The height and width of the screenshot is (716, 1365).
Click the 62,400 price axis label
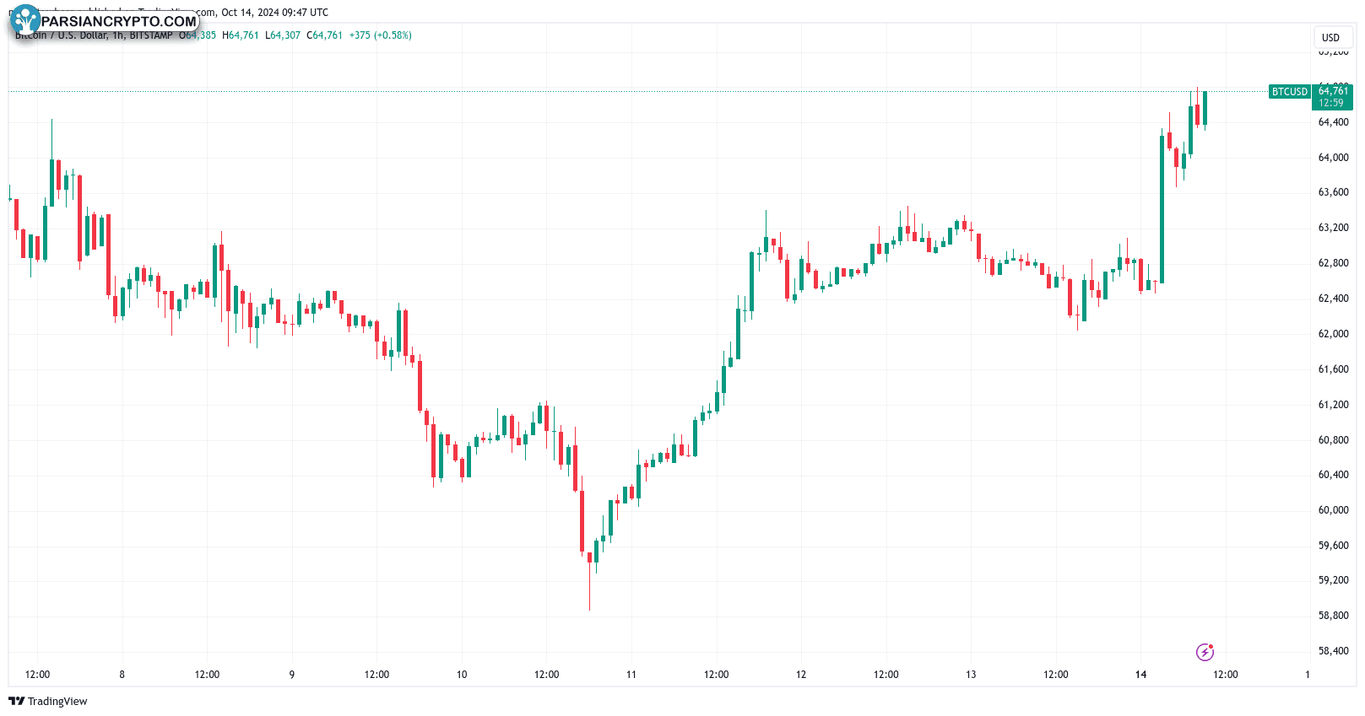point(1333,299)
